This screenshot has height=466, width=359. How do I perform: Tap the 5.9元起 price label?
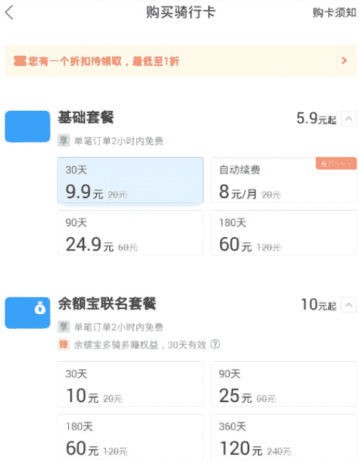tap(317, 118)
